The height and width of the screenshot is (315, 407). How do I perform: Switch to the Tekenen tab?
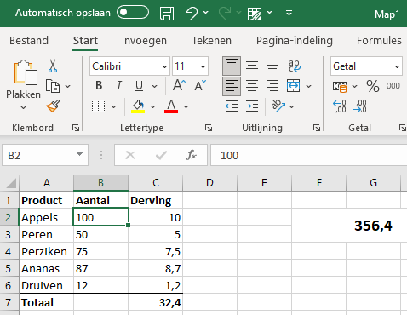coord(211,41)
